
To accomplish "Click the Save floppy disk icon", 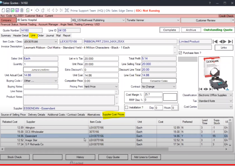I will pyautogui.click(x=8, y=10).
